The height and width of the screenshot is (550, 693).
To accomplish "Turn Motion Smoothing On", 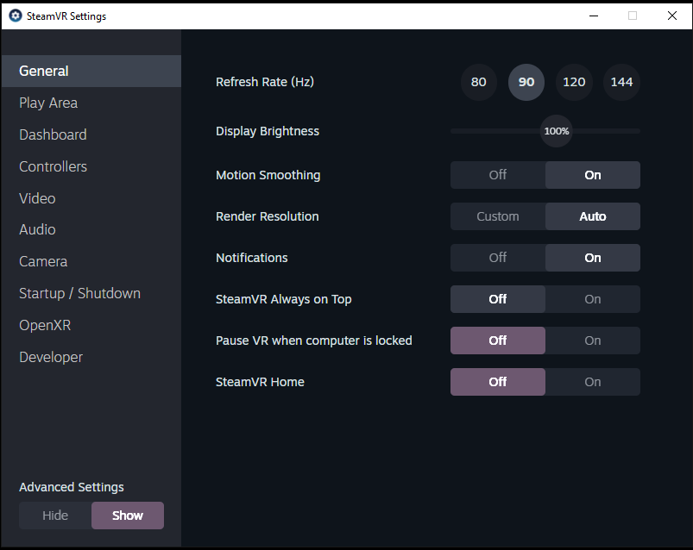I will click(593, 175).
